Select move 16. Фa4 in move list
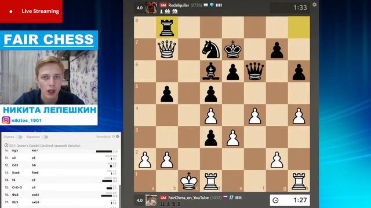Image resolution: width=371 pixels, height=208 pixels. (15, 195)
